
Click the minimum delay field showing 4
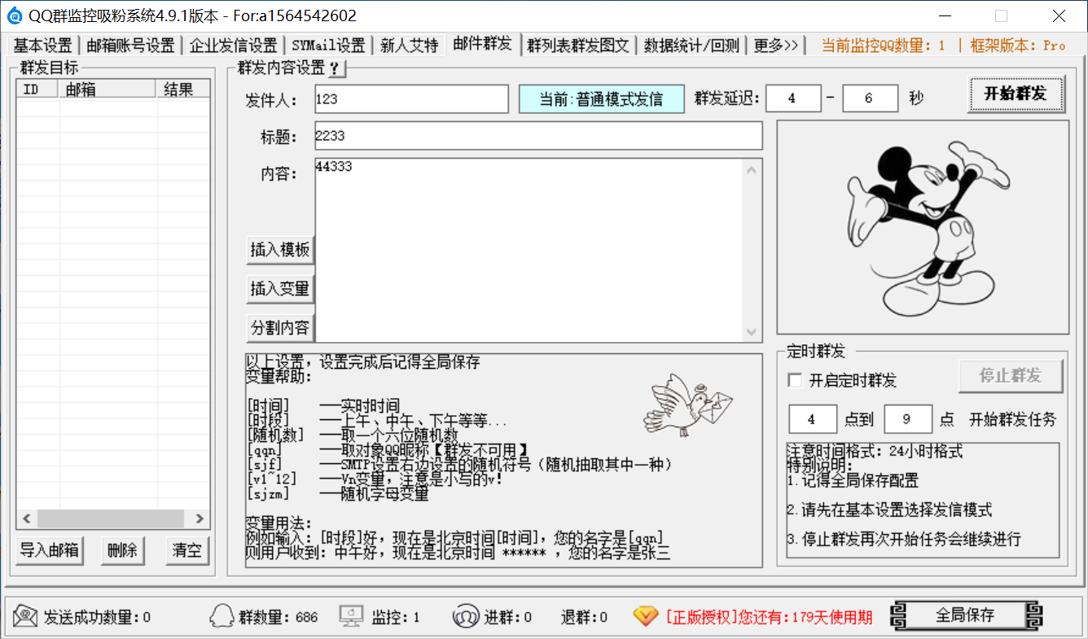pyautogui.click(x=793, y=98)
